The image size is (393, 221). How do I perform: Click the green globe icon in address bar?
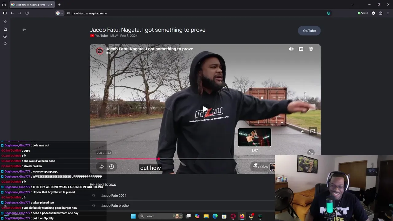329,13
